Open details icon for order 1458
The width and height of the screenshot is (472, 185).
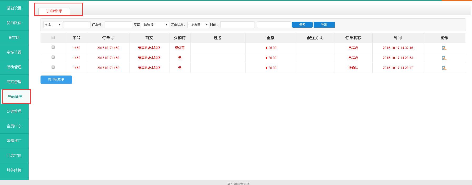444,68
